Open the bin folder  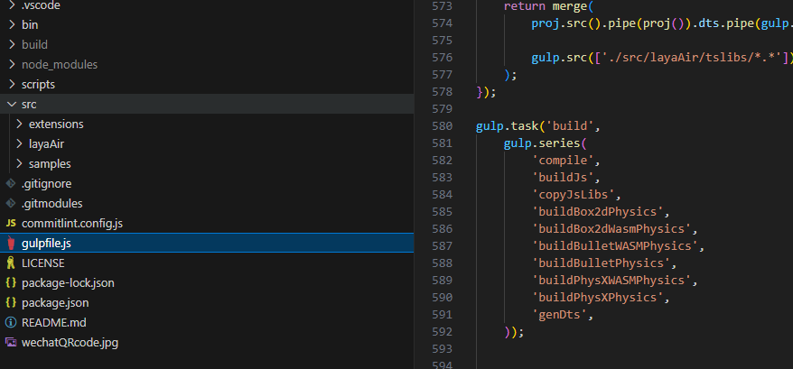(x=30, y=25)
